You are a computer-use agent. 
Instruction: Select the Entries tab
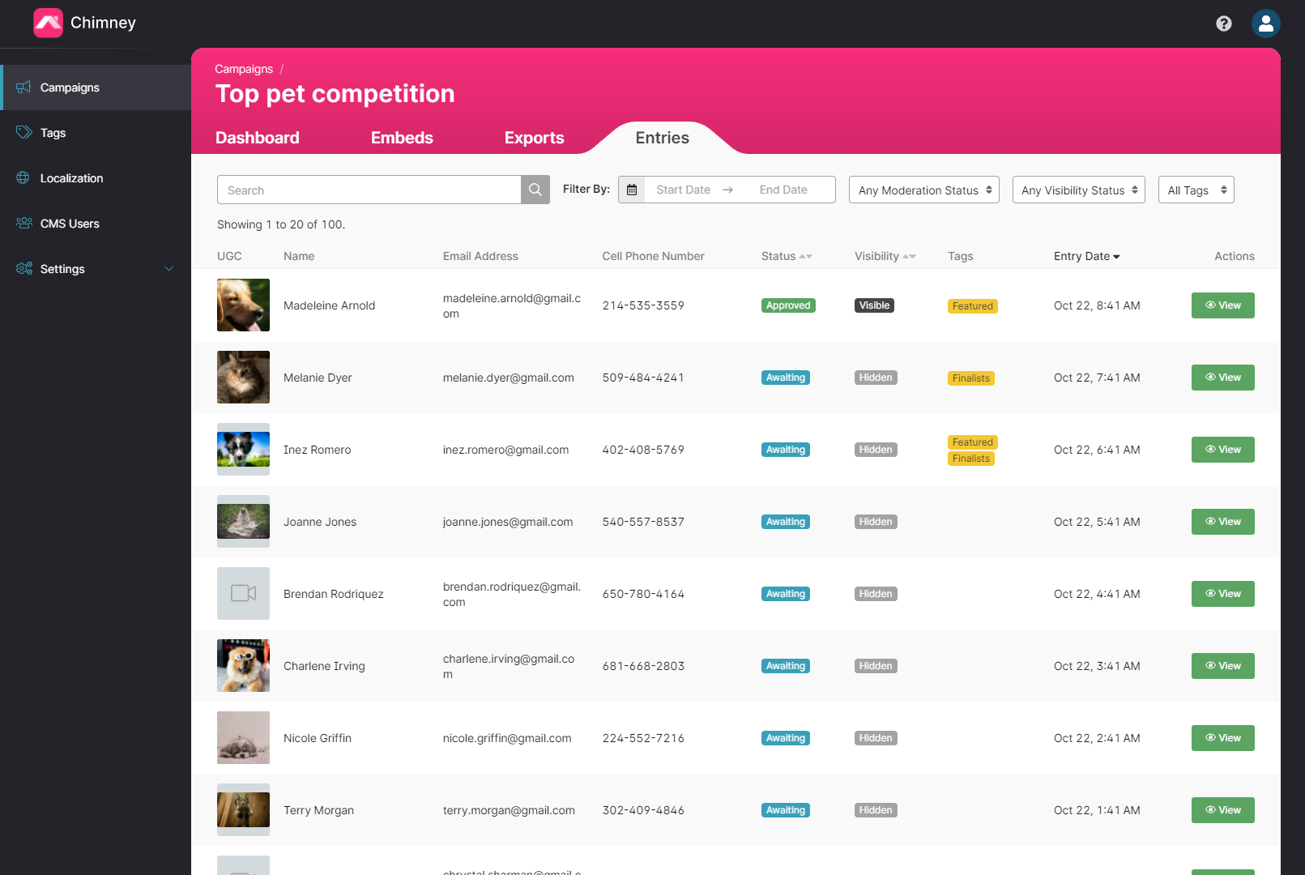pos(662,138)
